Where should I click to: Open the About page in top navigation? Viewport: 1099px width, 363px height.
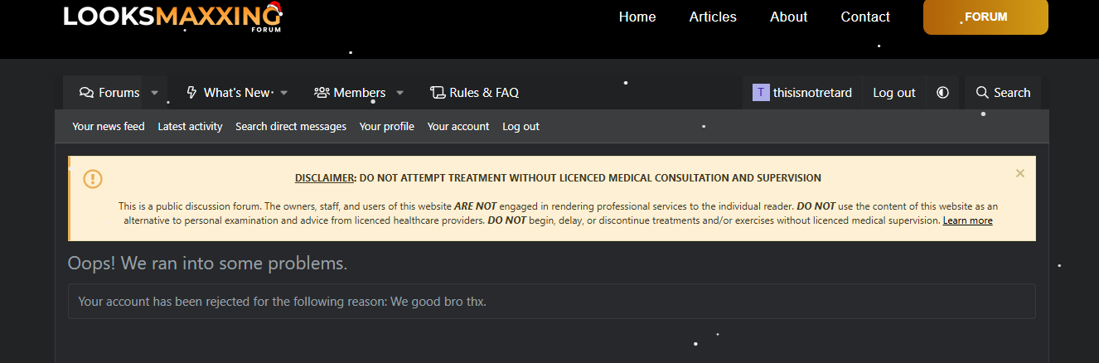(788, 17)
